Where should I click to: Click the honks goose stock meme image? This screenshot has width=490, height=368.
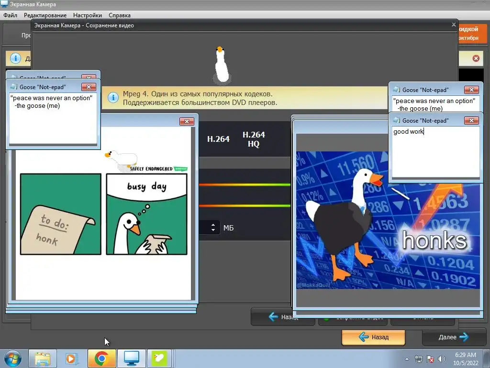(x=388, y=220)
